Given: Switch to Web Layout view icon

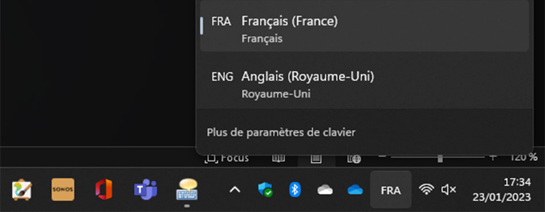Looking at the screenshot, I should (354, 159).
